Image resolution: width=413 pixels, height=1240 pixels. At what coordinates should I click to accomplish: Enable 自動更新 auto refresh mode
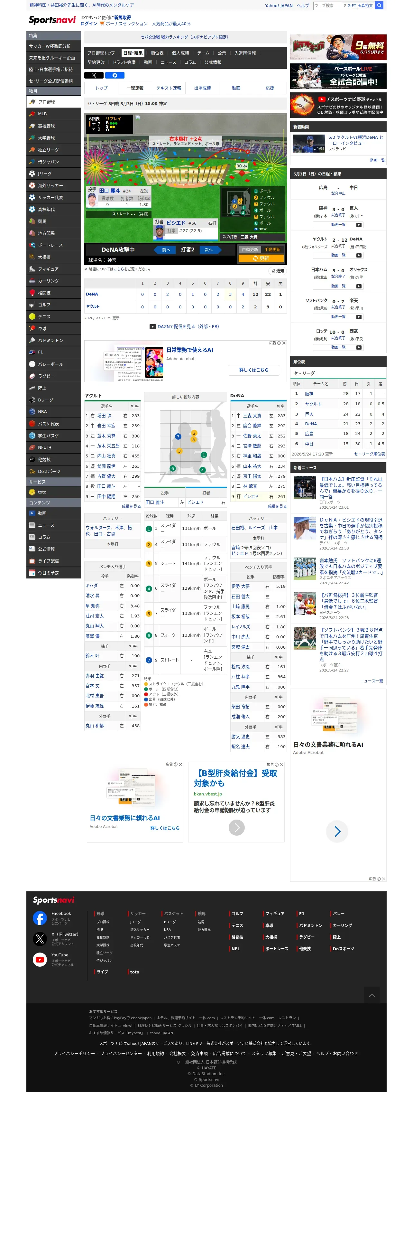pos(250,249)
